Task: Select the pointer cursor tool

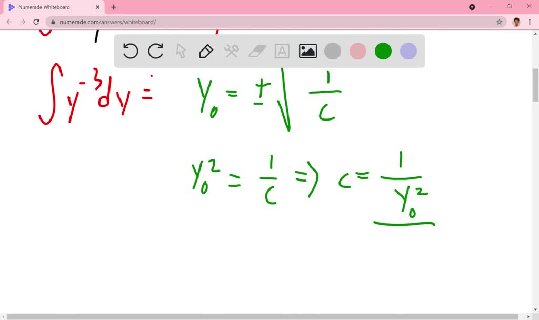Action: [x=181, y=51]
